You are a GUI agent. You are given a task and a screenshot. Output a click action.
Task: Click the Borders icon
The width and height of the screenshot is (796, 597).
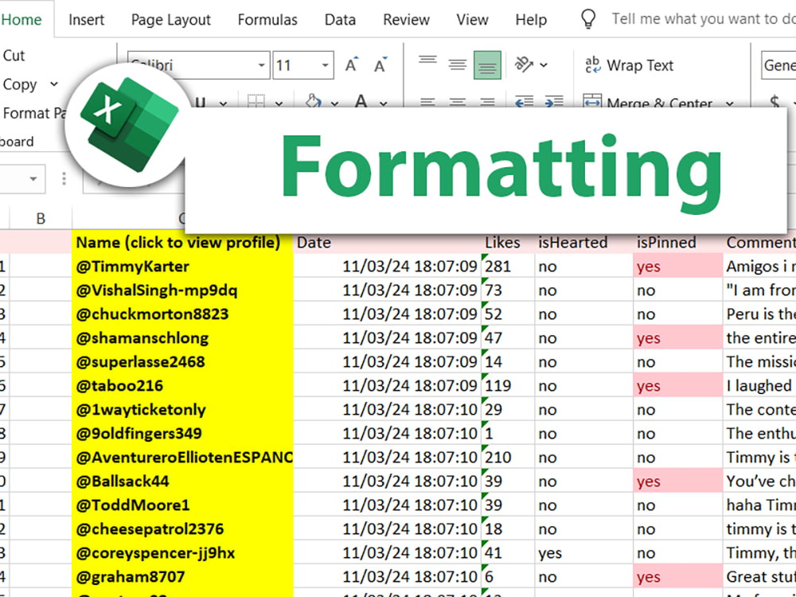256,102
